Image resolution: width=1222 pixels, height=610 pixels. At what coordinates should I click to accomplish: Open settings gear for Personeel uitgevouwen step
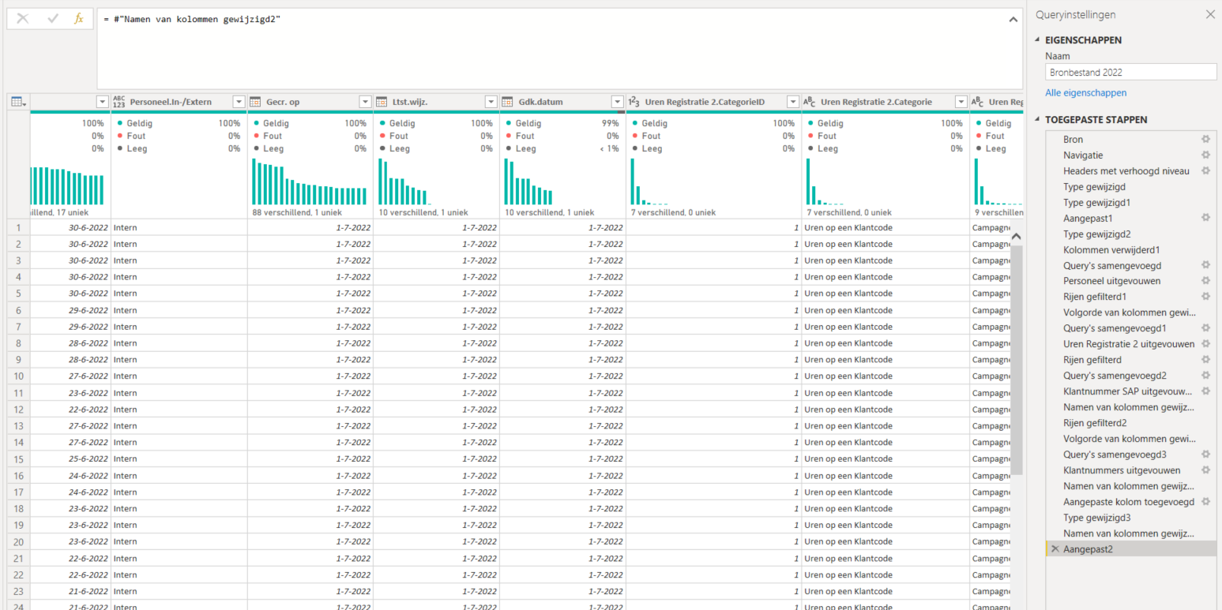click(1205, 281)
